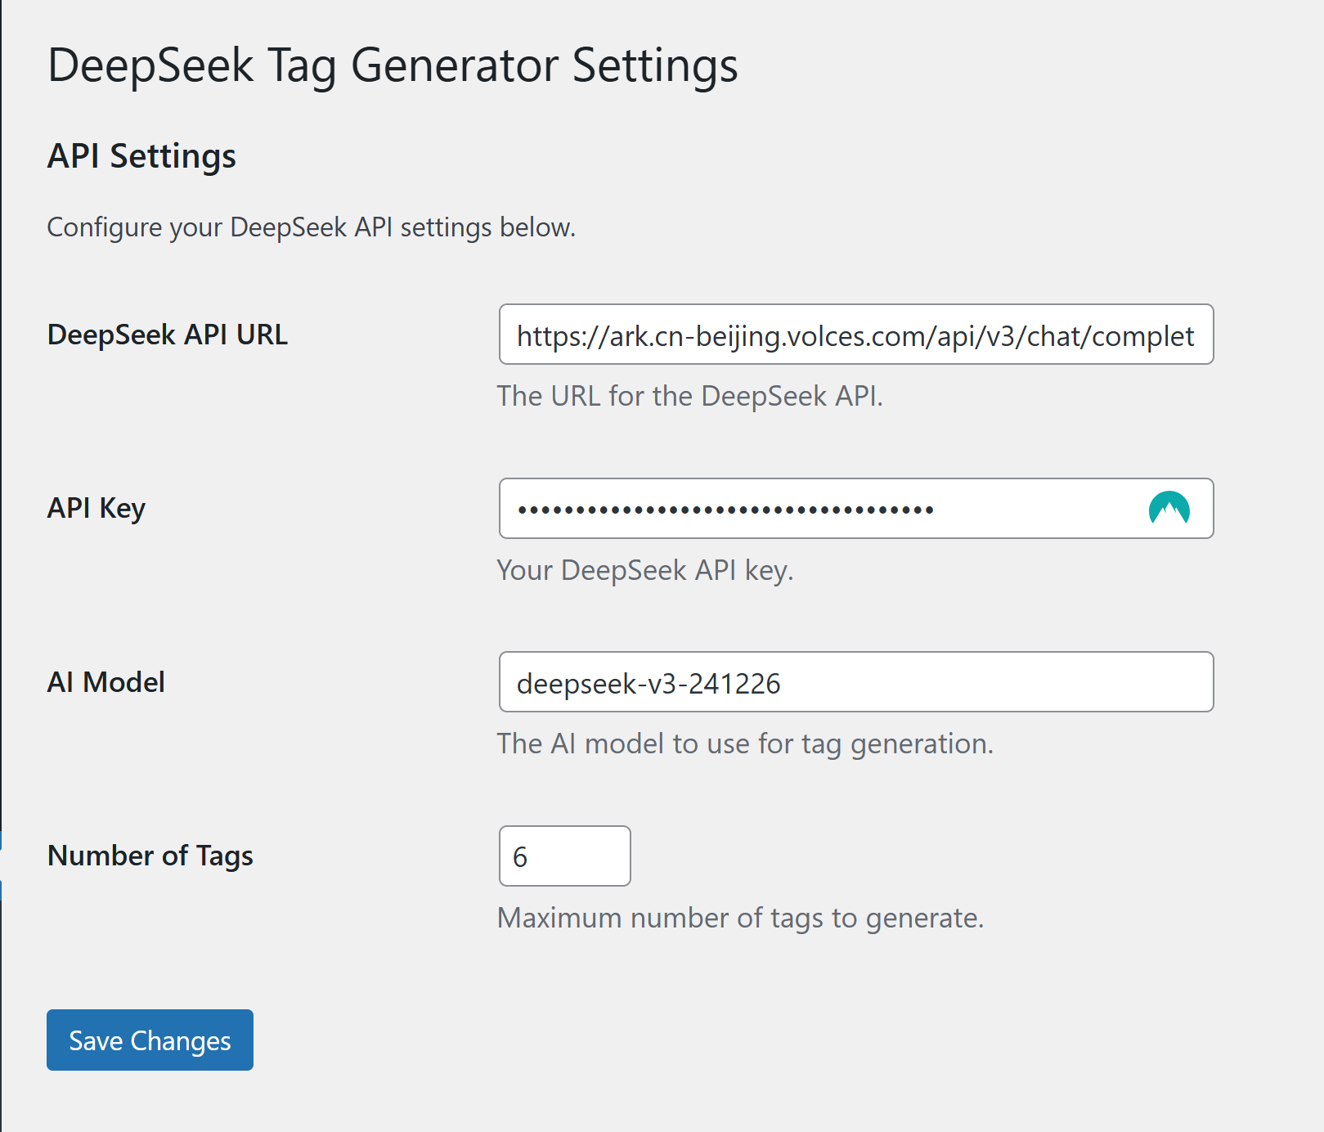
Task: Click the API Settings section heading
Action: pyautogui.click(x=141, y=155)
